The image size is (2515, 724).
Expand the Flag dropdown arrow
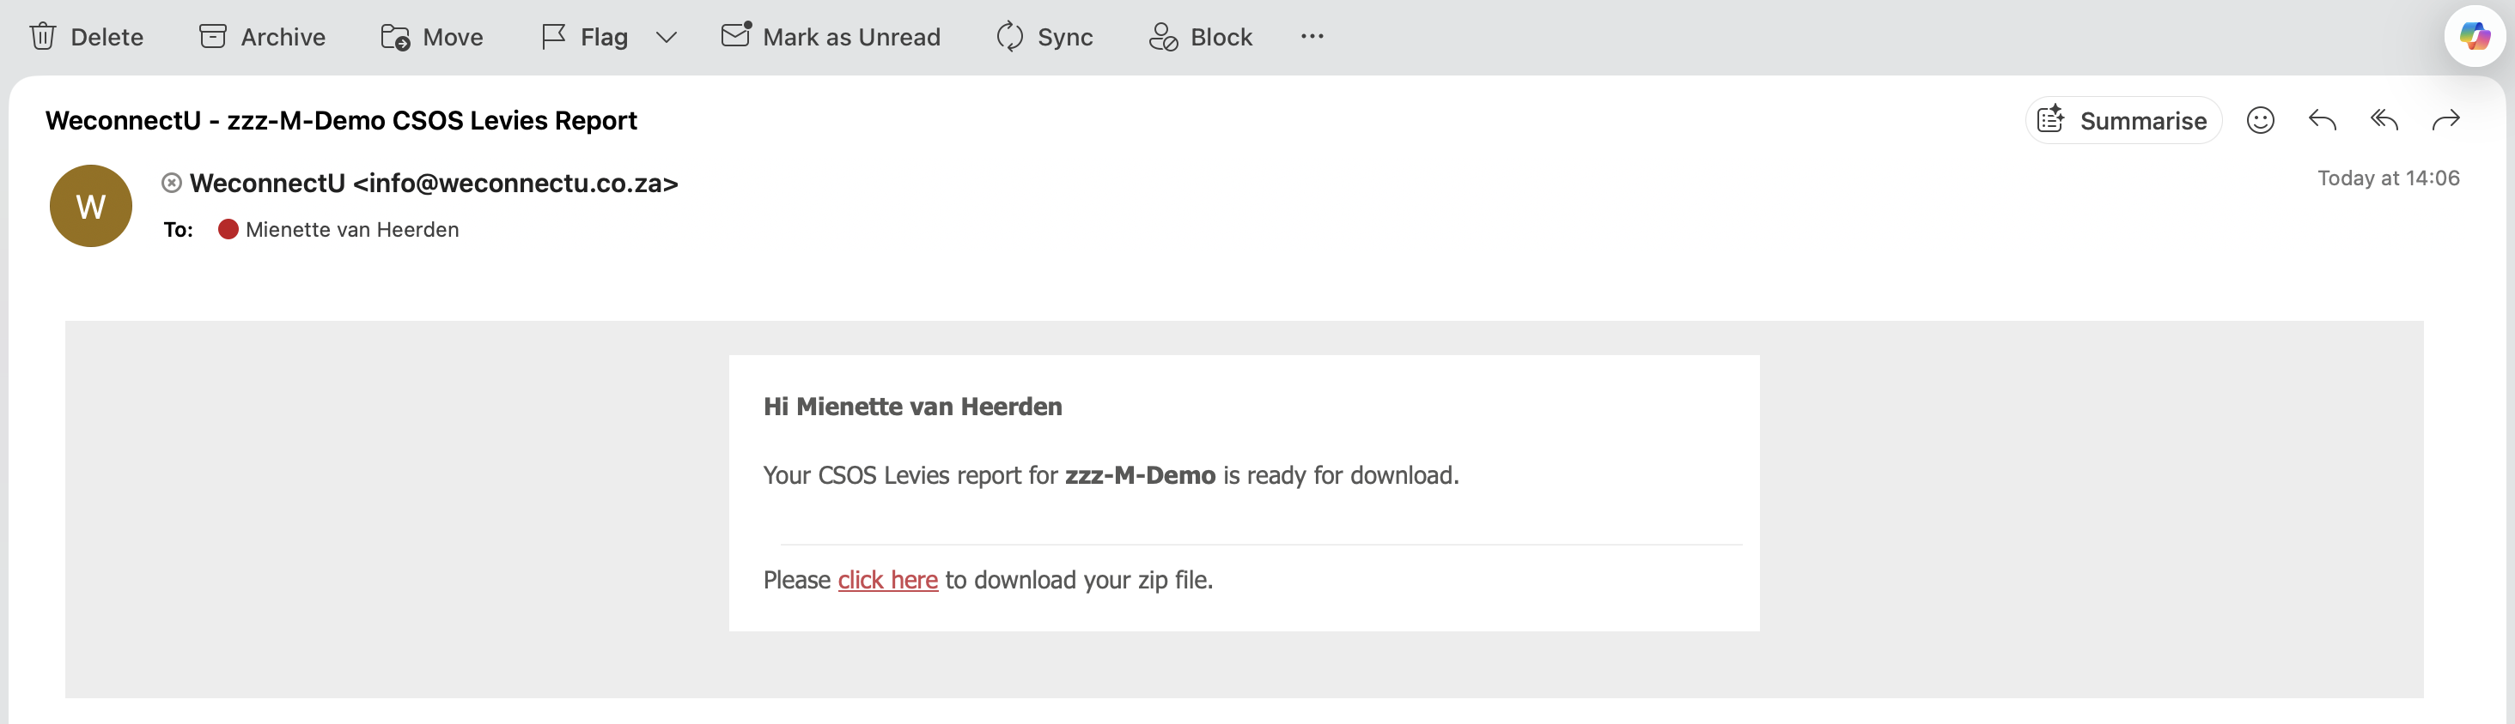(666, 37)
